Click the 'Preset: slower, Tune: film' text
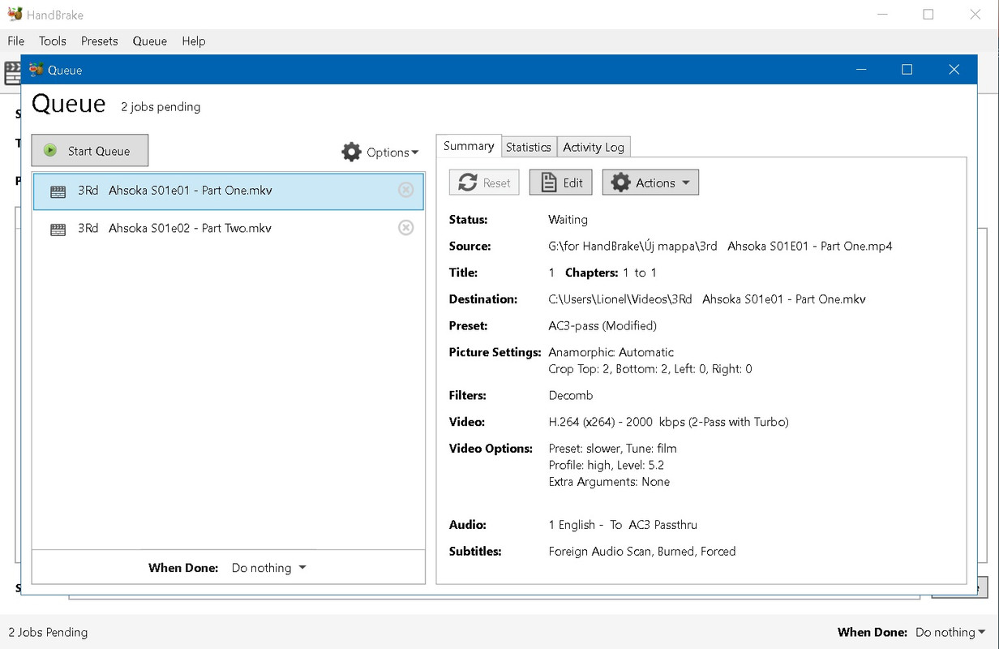The image size is (999, 649). 612,448
